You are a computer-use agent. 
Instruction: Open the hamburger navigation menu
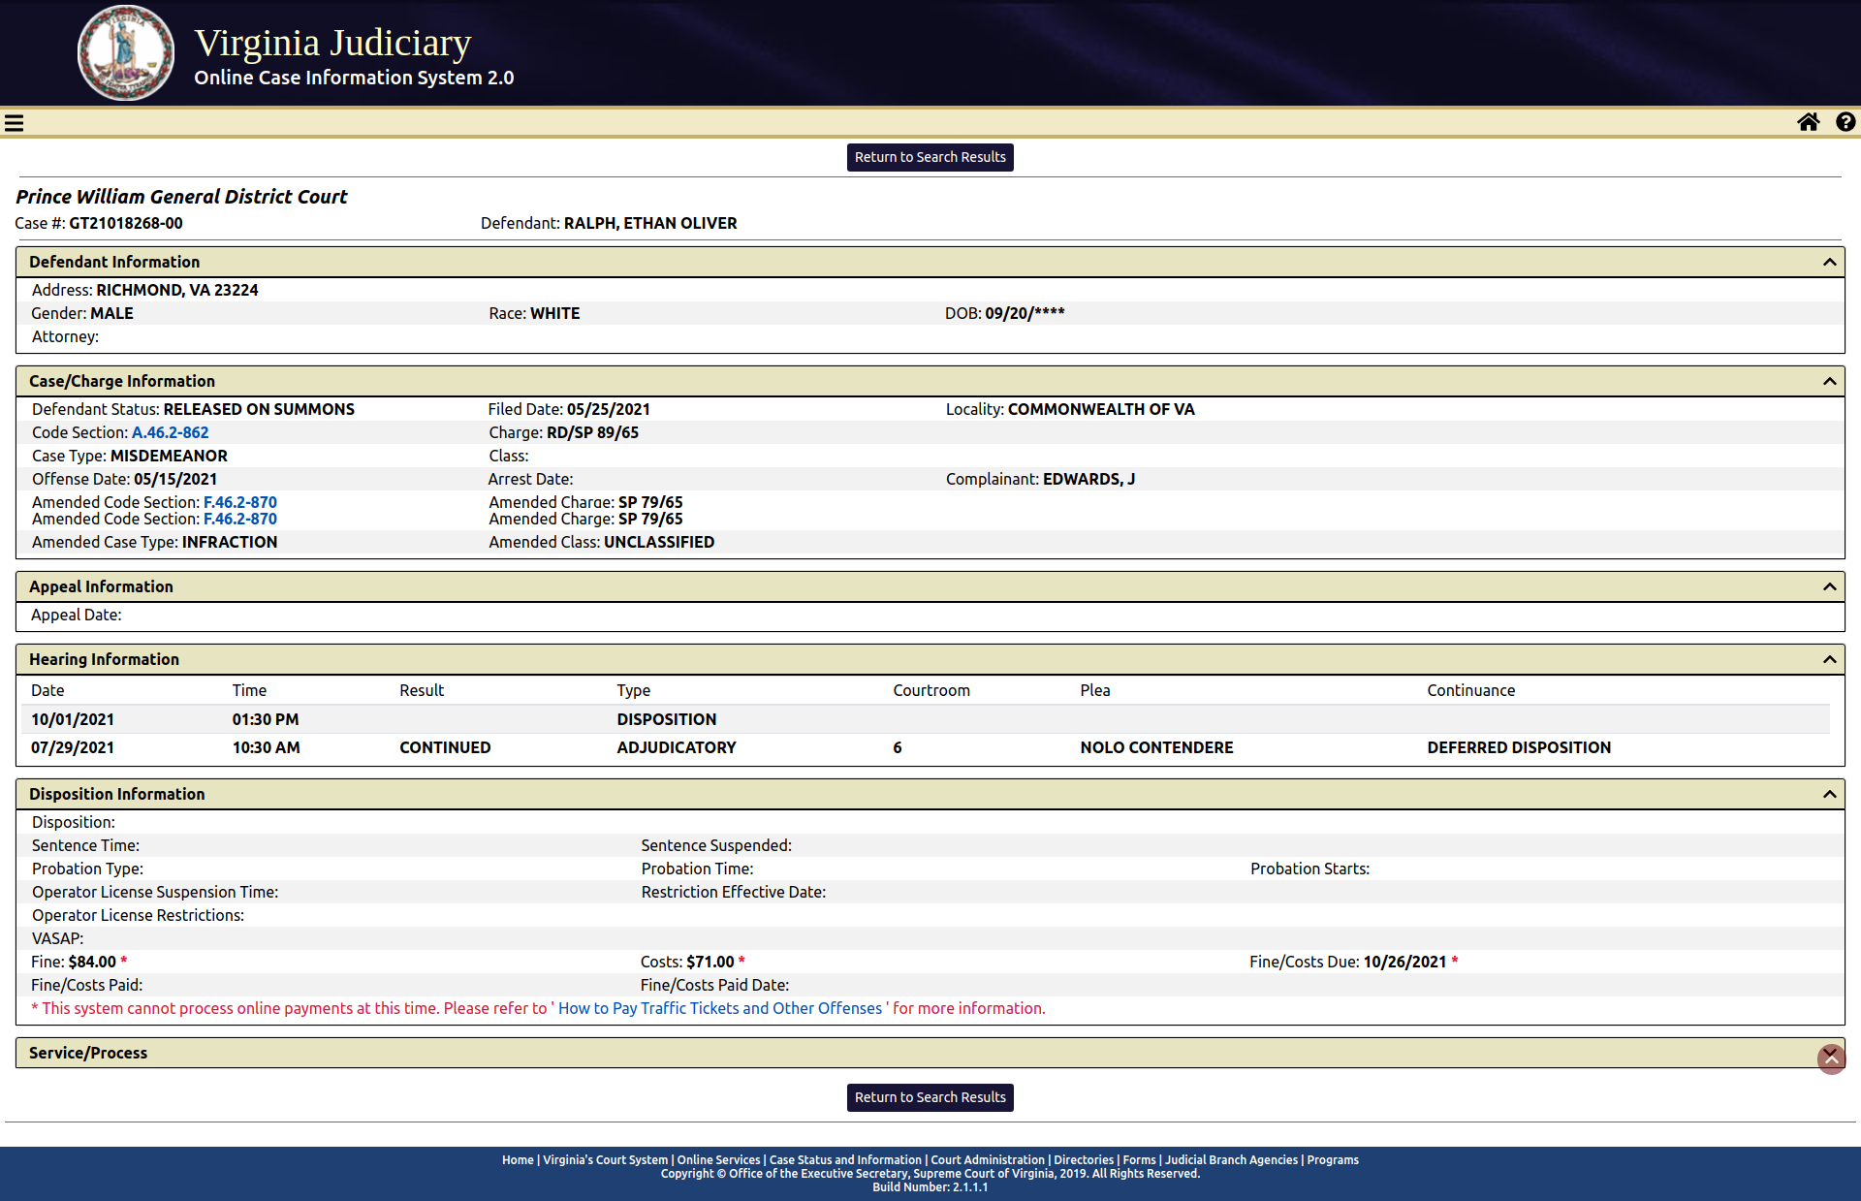coord(14,123)
